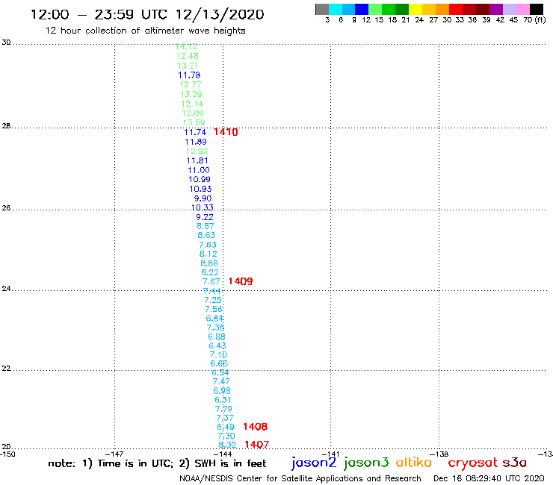Click the "12.48" wave height value
Screen dimensions: 553x485
188,56
